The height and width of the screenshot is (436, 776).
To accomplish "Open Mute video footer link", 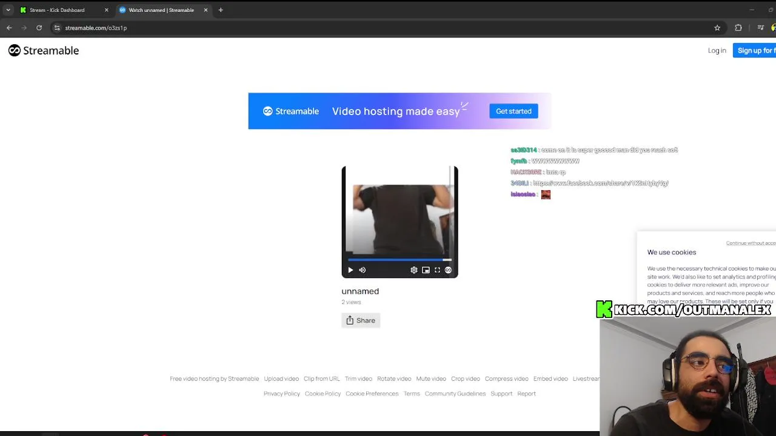I will (x=431, y=378).
